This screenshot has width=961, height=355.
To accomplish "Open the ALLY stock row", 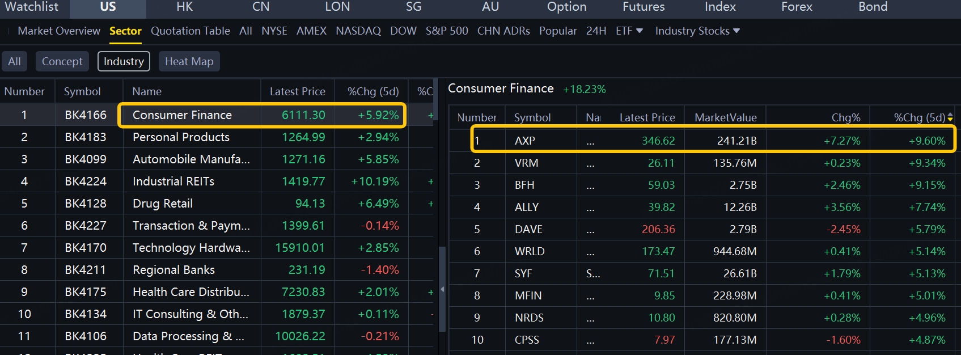I will [527, 207].
